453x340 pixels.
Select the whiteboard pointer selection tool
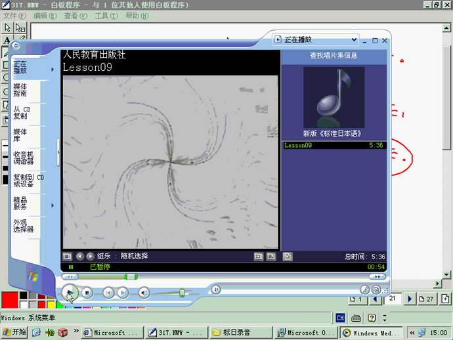[7, 28]
